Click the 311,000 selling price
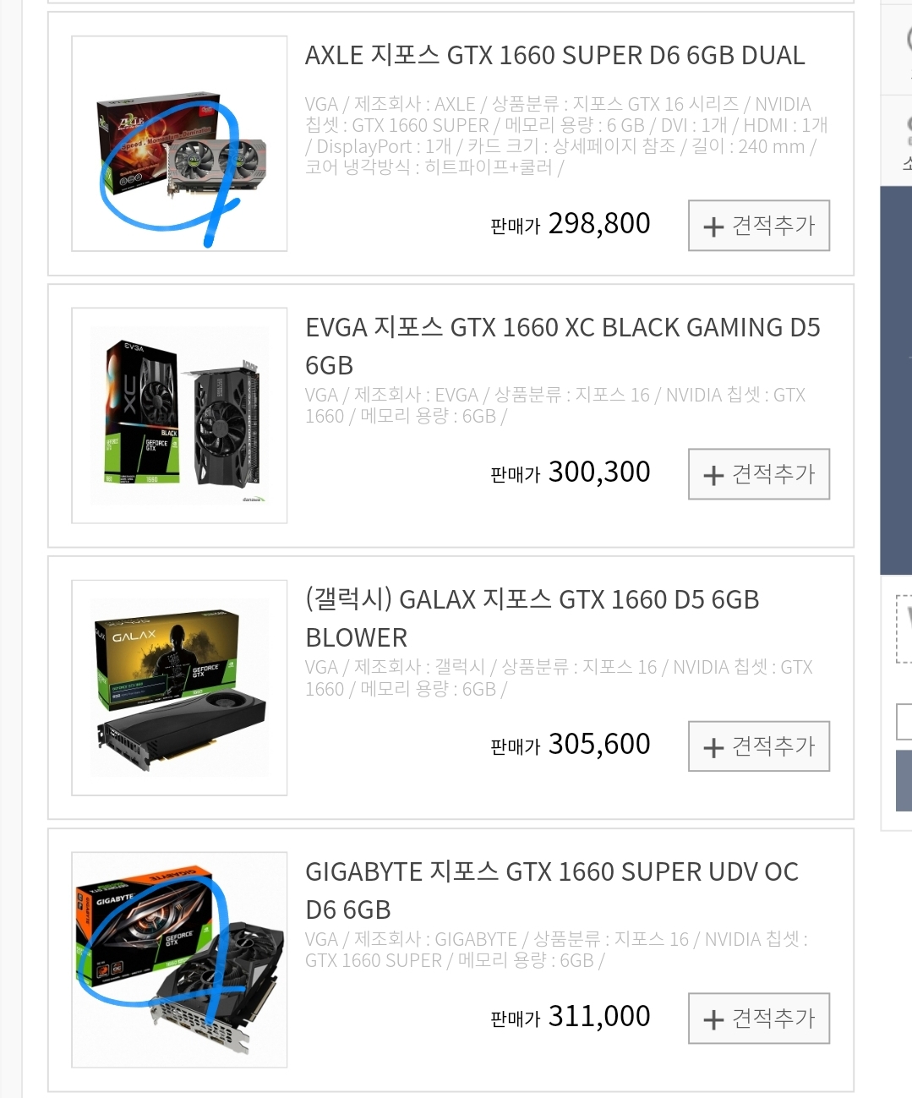Viewport: 912px width, 1098px height. point(599,1017)
